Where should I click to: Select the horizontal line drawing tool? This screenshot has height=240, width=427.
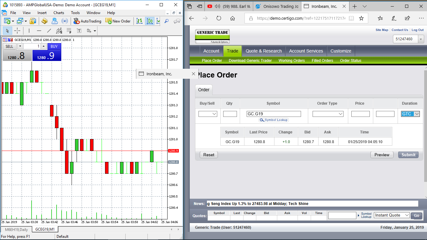point(39,31)
